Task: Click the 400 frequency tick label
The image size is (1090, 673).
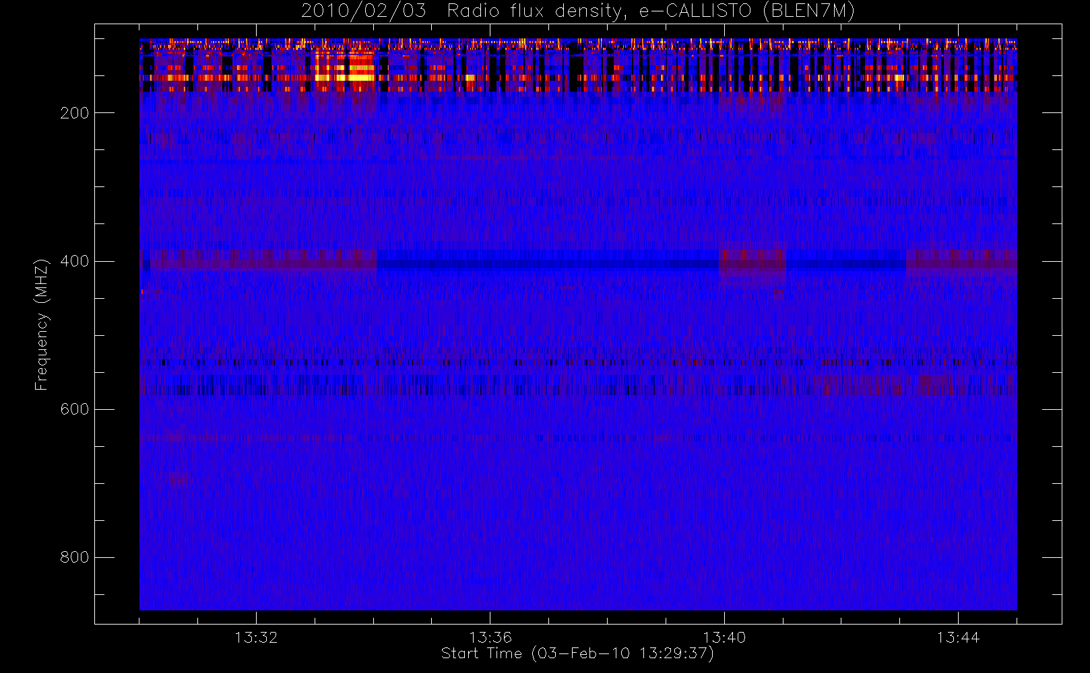Action: [x=75, y=261]
